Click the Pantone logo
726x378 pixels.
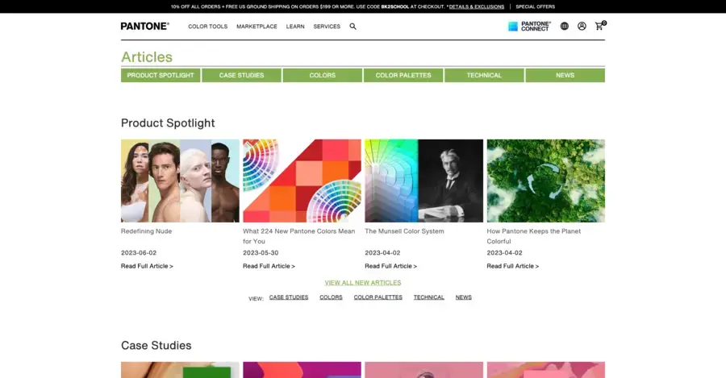pyautogui.click(x=145, y=26)
